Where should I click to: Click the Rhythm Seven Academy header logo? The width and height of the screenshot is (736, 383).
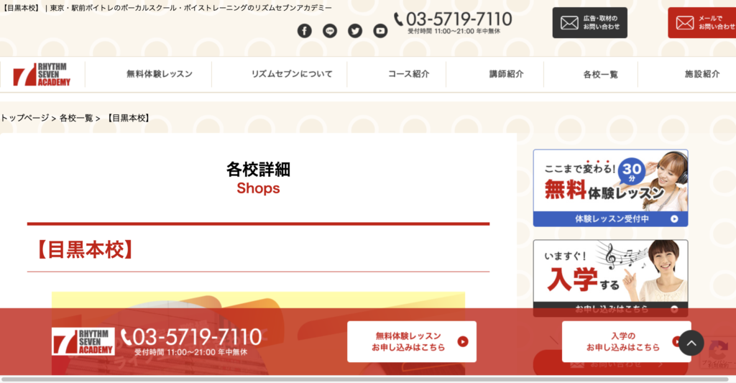(x=42, y=75)
